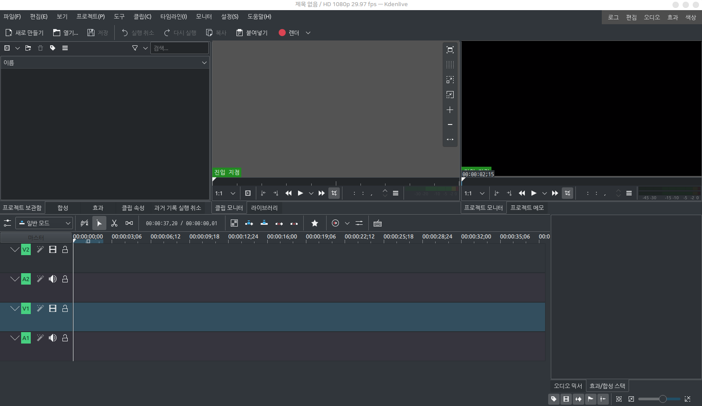Click the 새로 만들기 button
The width and height of the screenshot is (702, 406).
coord(25,33)
